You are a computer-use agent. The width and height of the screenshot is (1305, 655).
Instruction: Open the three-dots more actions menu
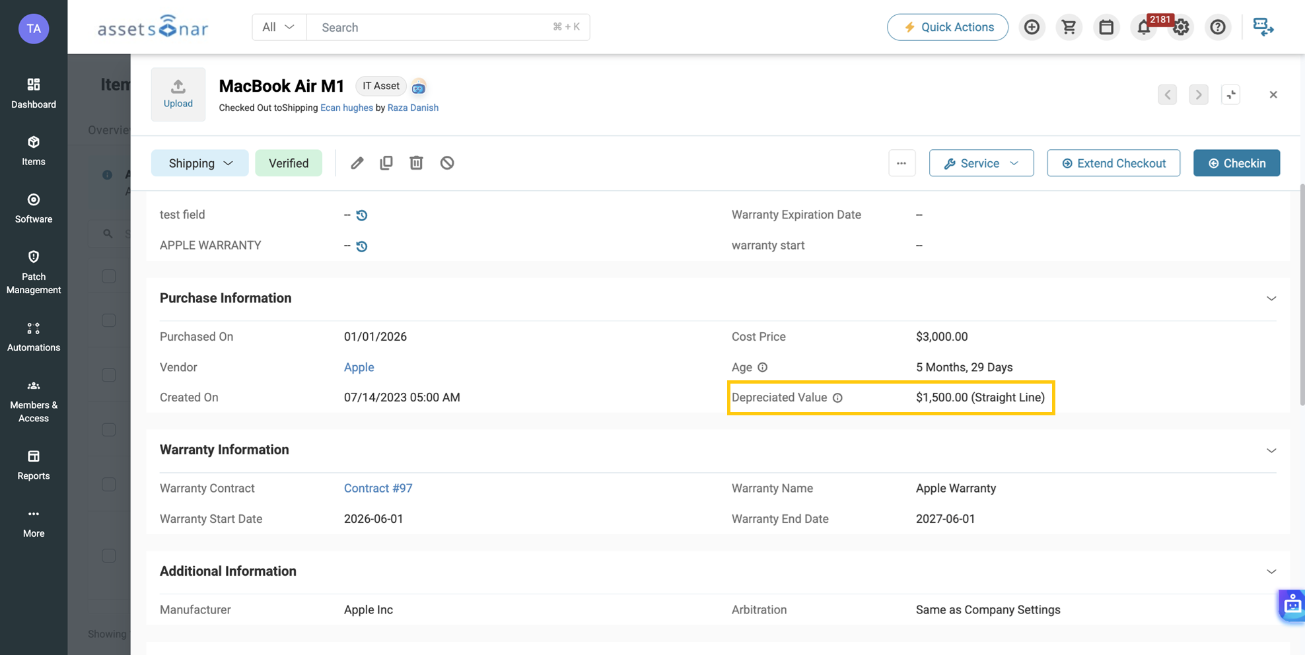pos(901,163)
